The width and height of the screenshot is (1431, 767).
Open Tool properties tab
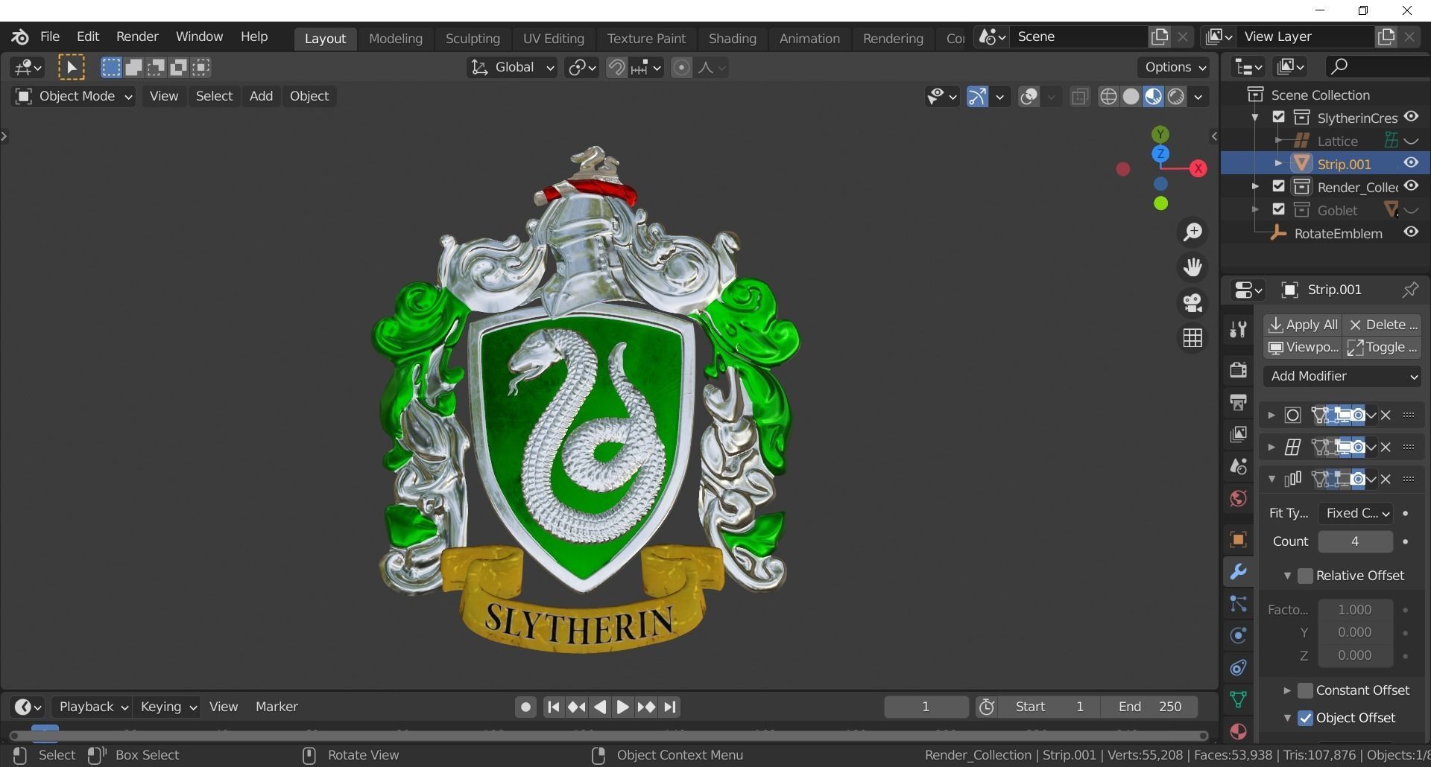point(1238,329)
